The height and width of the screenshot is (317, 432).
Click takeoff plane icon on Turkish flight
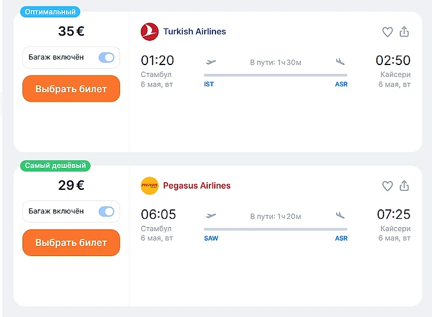click(x=211, y=62)
